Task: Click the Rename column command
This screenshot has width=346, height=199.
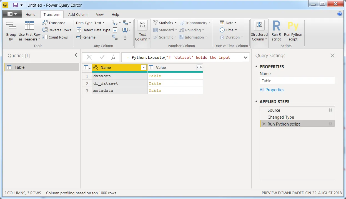Action: [x=86, y=37]
